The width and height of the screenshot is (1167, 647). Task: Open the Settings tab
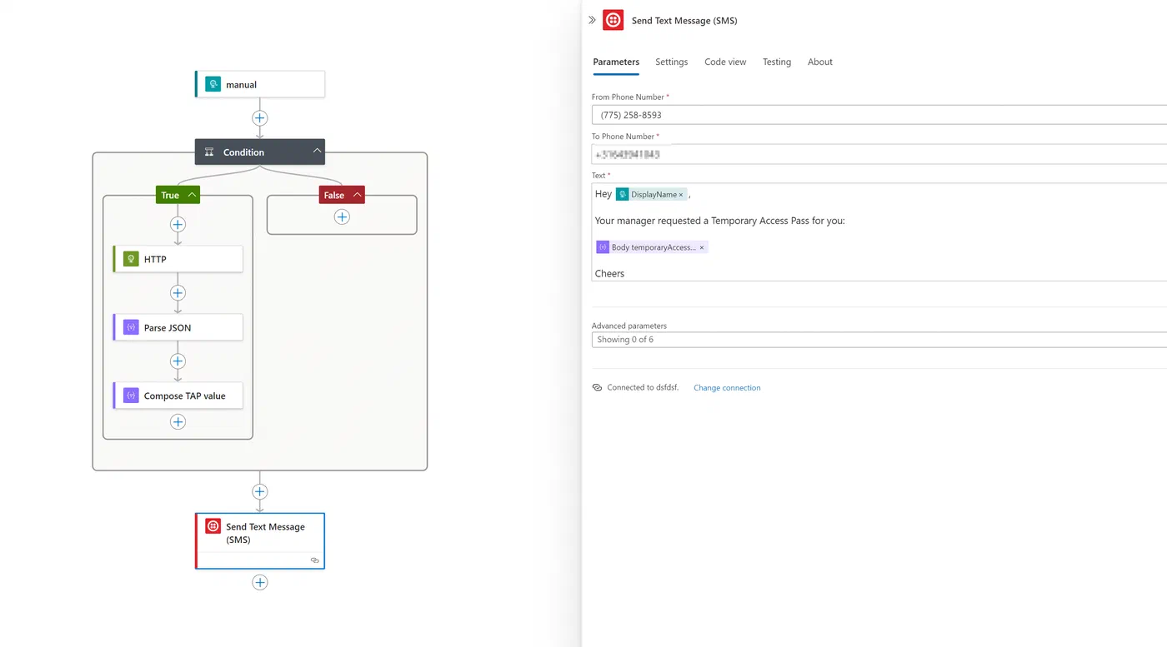671,62
